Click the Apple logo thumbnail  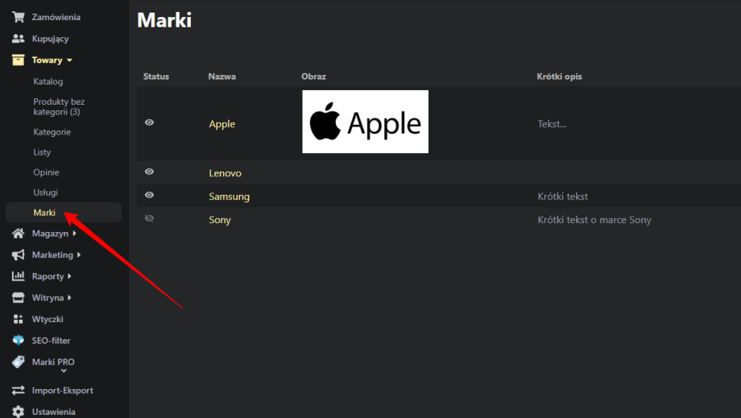point(365,122)
